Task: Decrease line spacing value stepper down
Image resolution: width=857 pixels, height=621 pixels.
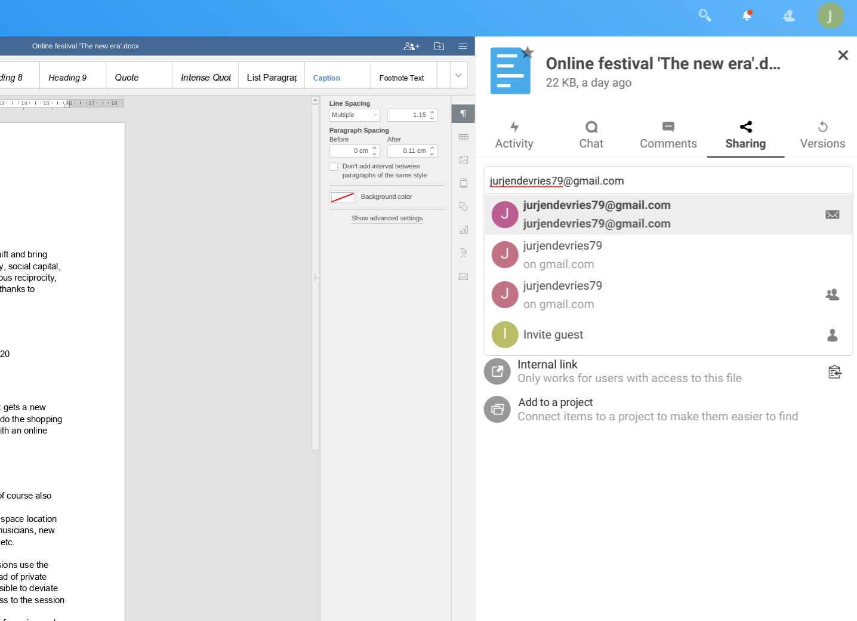Action: pyautogui.click(x=433, y=118)
